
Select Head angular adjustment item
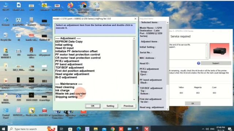72,74
